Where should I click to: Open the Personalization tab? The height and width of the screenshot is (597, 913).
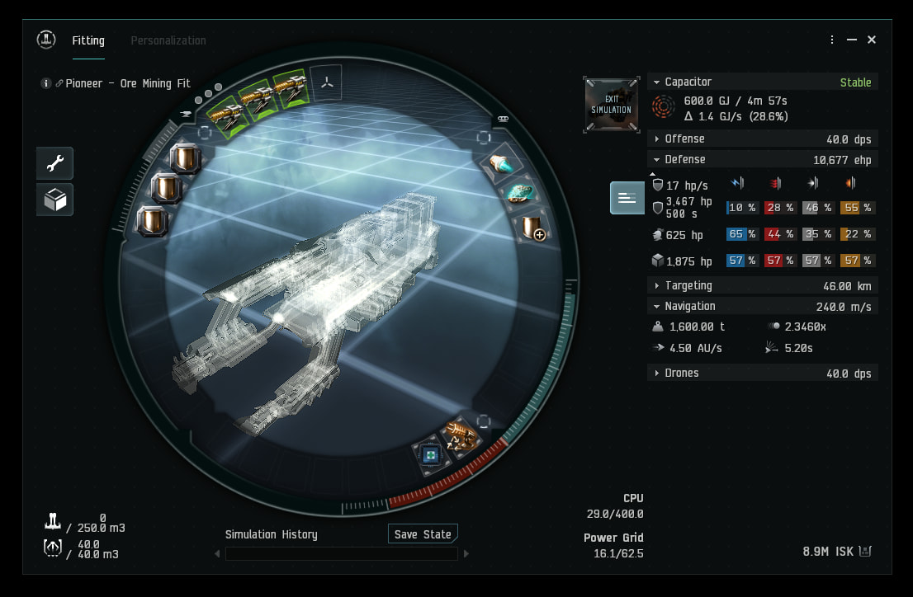[168, 40]
